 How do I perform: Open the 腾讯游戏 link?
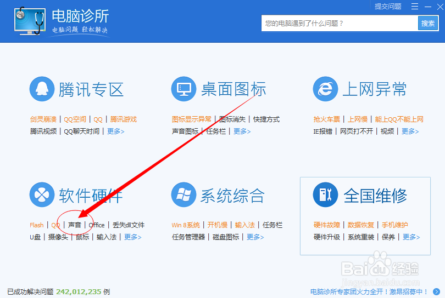[124, 119]
